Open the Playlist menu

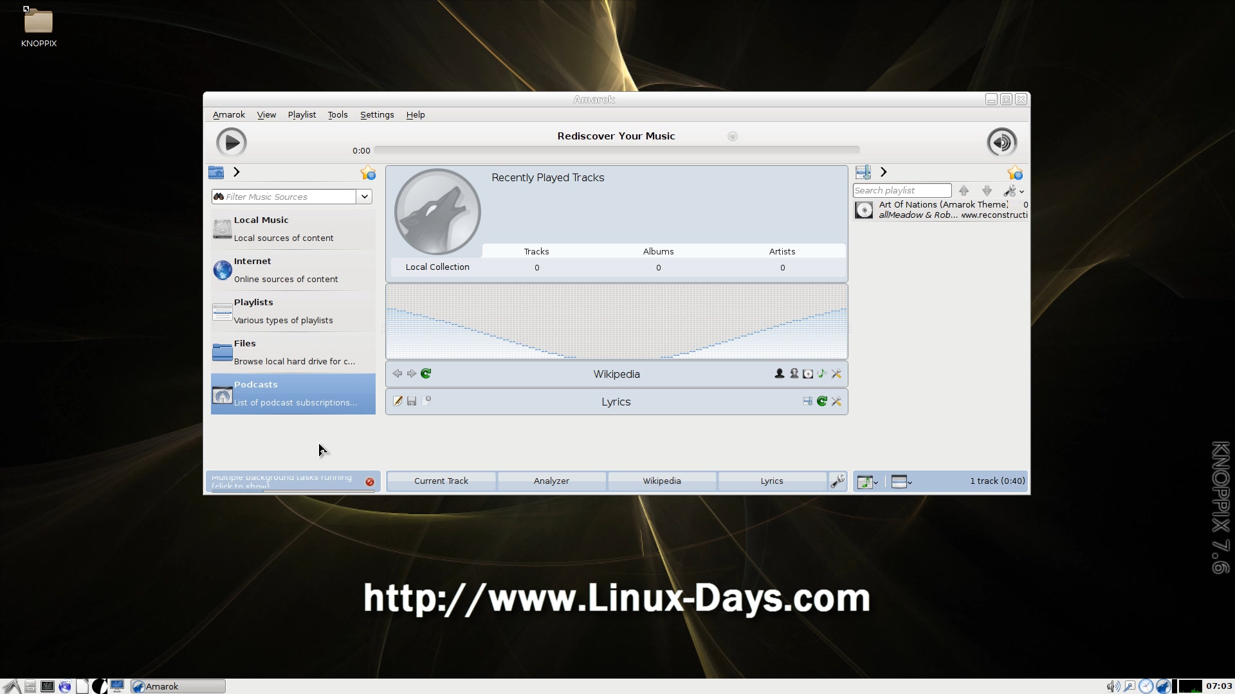point(302,114)
